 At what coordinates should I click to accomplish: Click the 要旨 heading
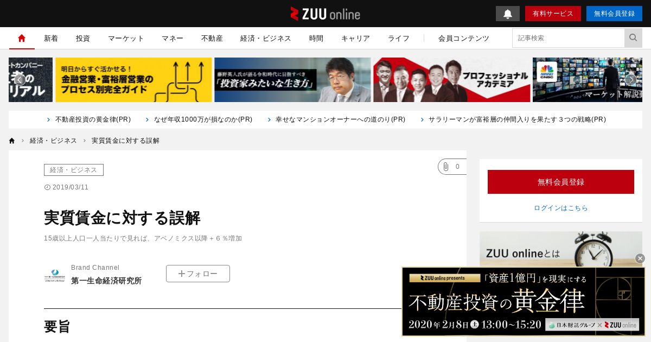[x=57, y=326]
